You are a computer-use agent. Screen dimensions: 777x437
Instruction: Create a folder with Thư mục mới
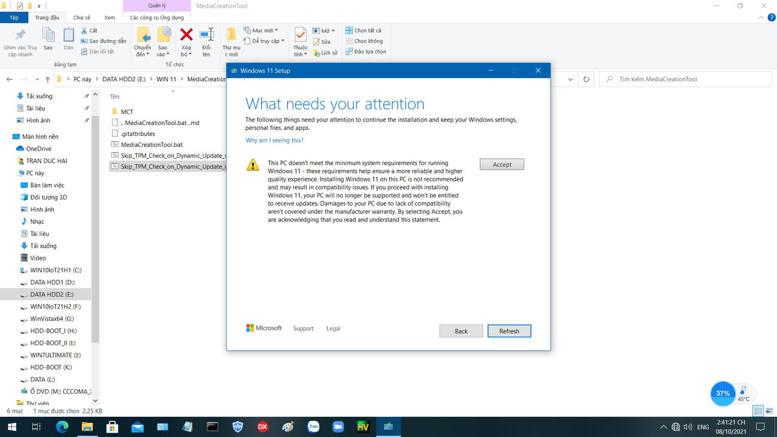click(231, 42)
